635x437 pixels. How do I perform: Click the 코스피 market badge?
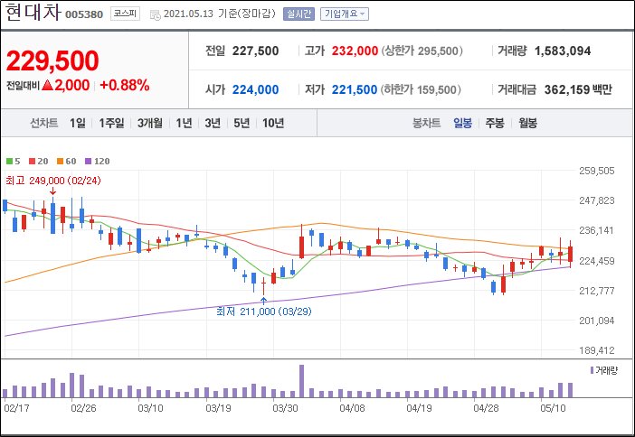[125, 14]
